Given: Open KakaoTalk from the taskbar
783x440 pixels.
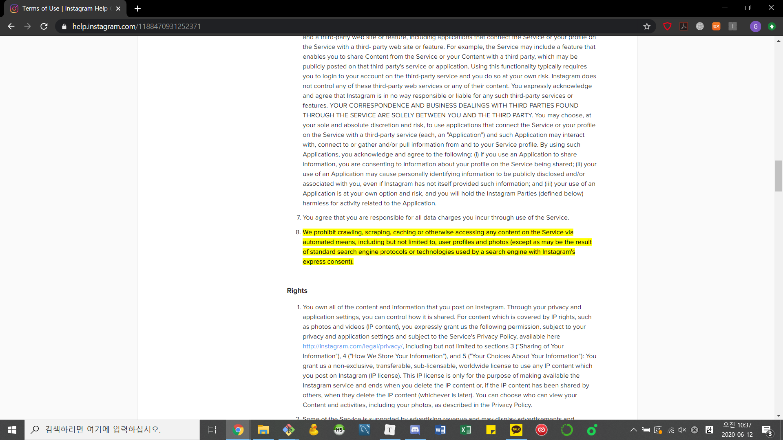Looking at the screenshot, I should tap(516, 430).
